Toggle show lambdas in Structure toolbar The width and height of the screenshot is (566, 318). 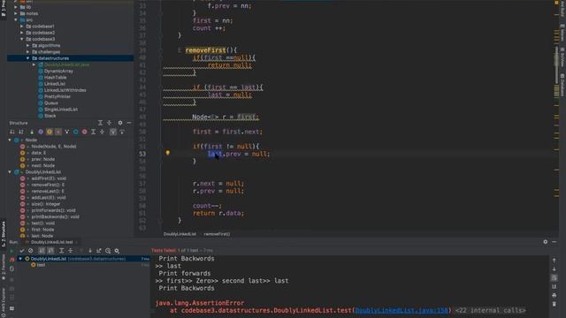67,132
